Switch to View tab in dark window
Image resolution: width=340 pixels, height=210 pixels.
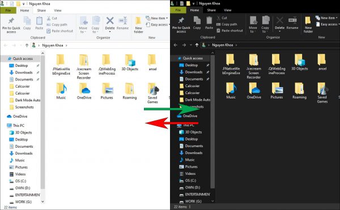point(227,10)
